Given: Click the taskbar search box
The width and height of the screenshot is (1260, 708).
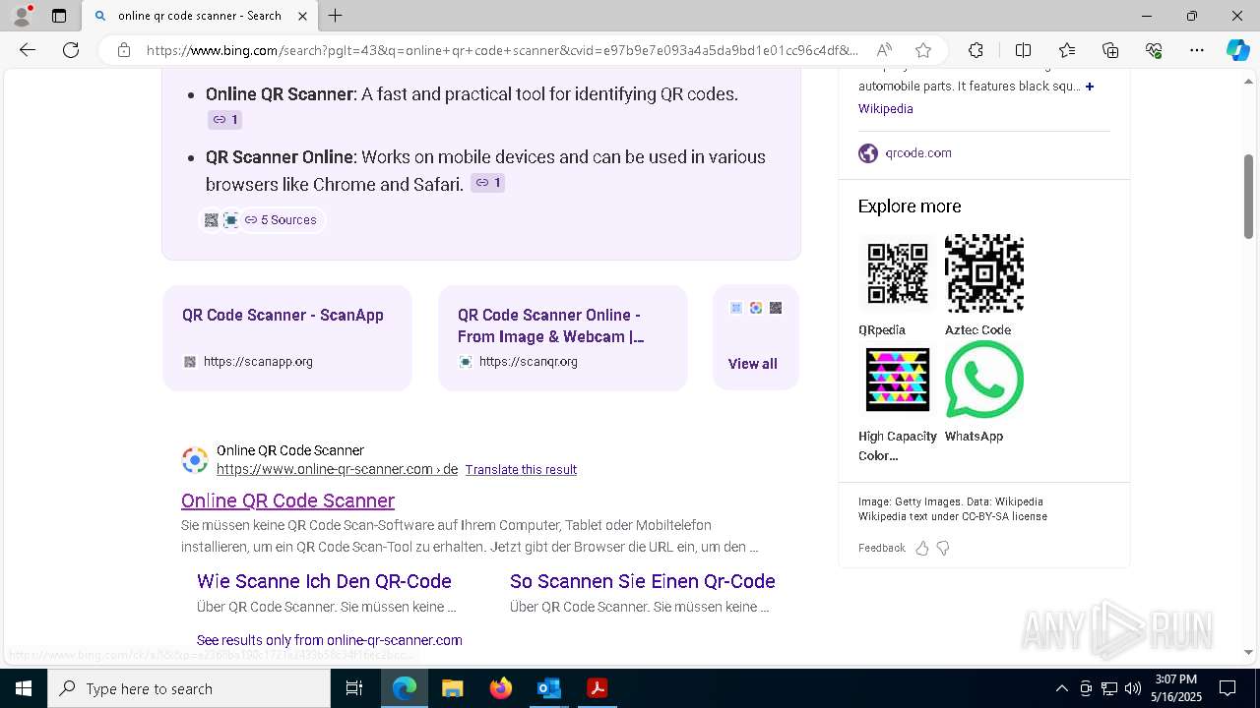Looking at the screenshot, I should [189, 688].
